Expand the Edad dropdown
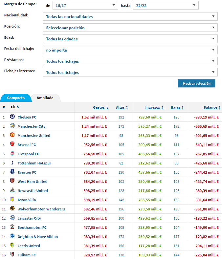 pos(130,39)
